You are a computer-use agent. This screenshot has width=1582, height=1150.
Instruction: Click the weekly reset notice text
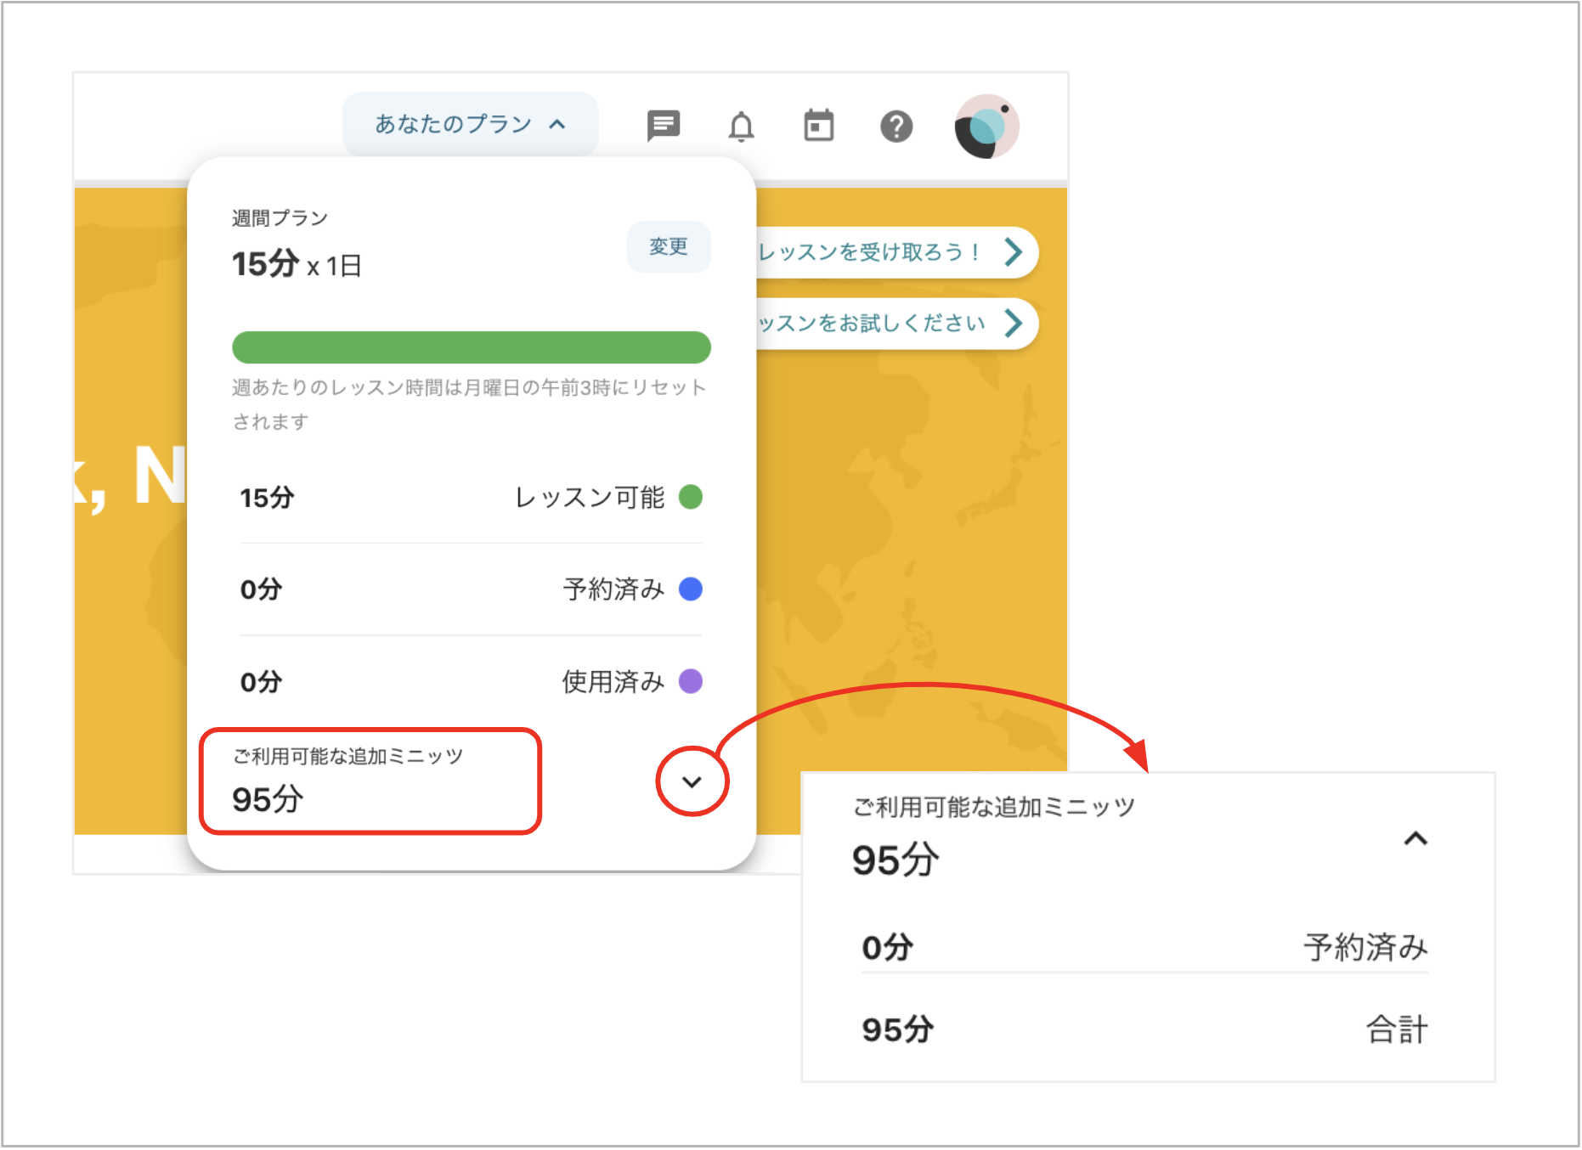468,404
